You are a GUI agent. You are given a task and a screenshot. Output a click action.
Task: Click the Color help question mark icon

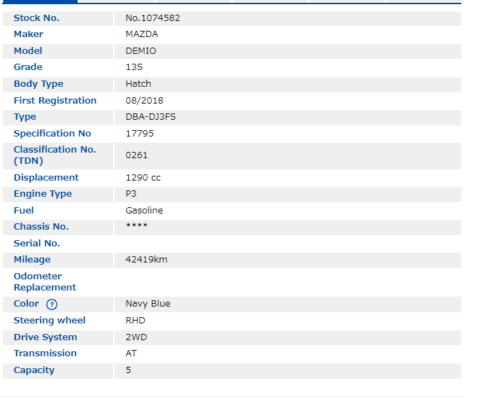coord(52,304)
